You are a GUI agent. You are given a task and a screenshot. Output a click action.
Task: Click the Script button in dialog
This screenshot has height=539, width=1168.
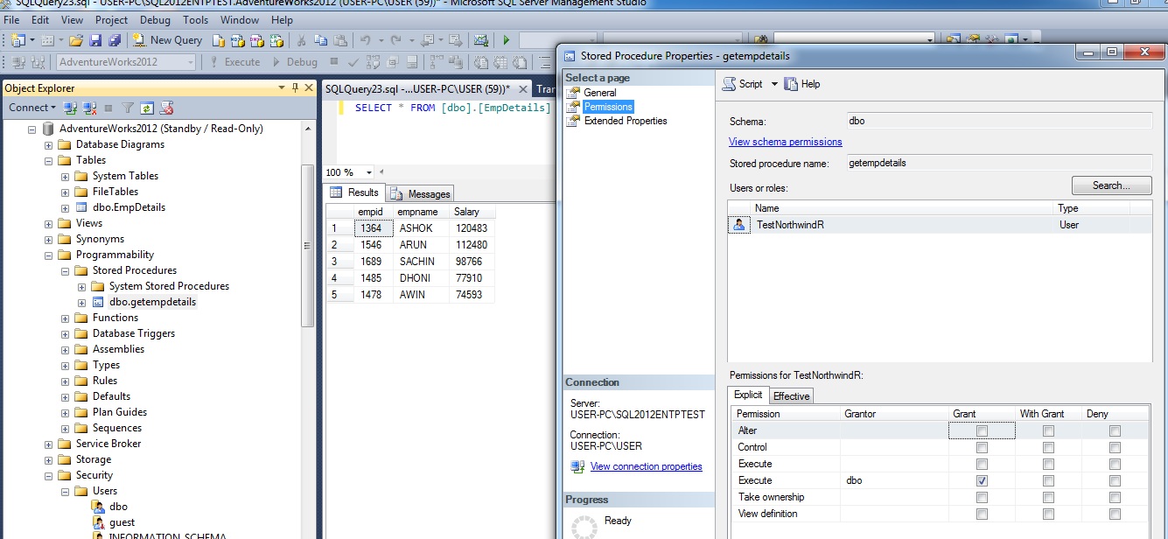pos(743,84)
